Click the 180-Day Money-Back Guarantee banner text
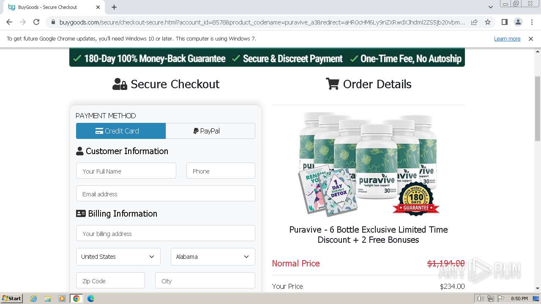541x304 pixels. click(x=155, y=59)
